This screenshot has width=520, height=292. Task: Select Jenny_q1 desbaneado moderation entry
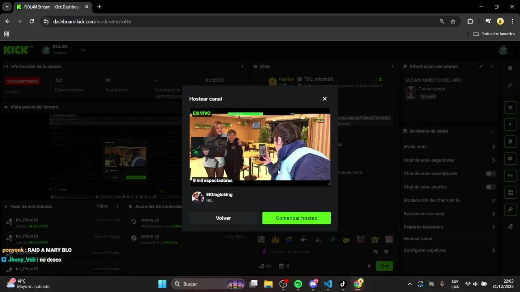click(x=188, y=223)
